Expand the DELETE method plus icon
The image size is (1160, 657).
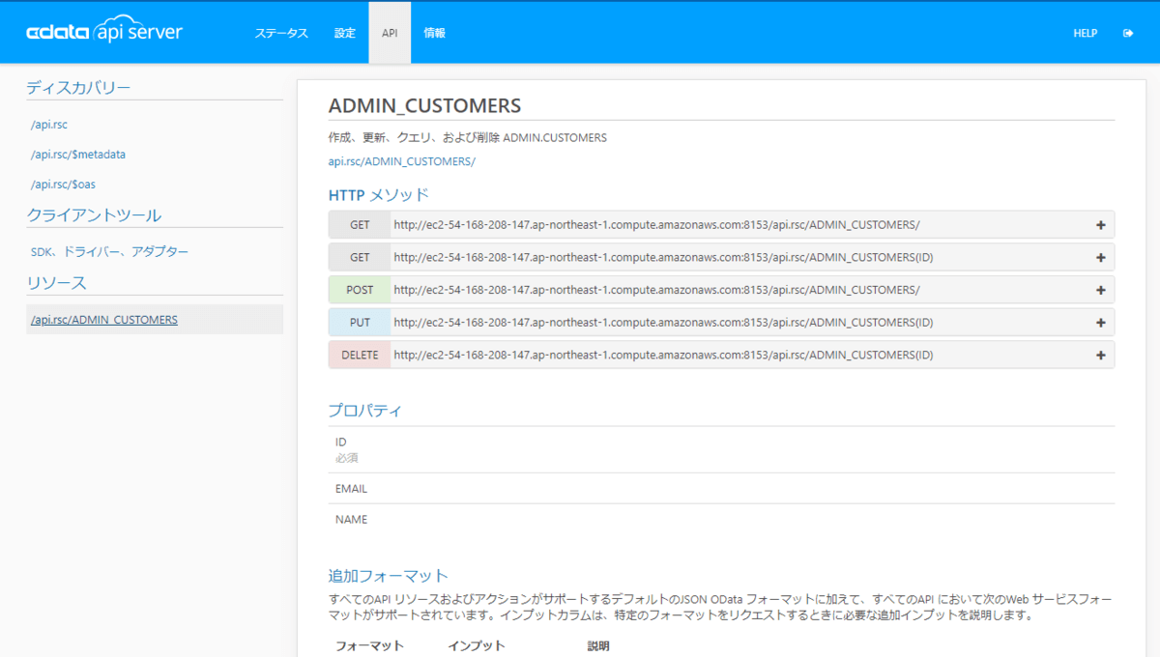tap(1100, 356)
